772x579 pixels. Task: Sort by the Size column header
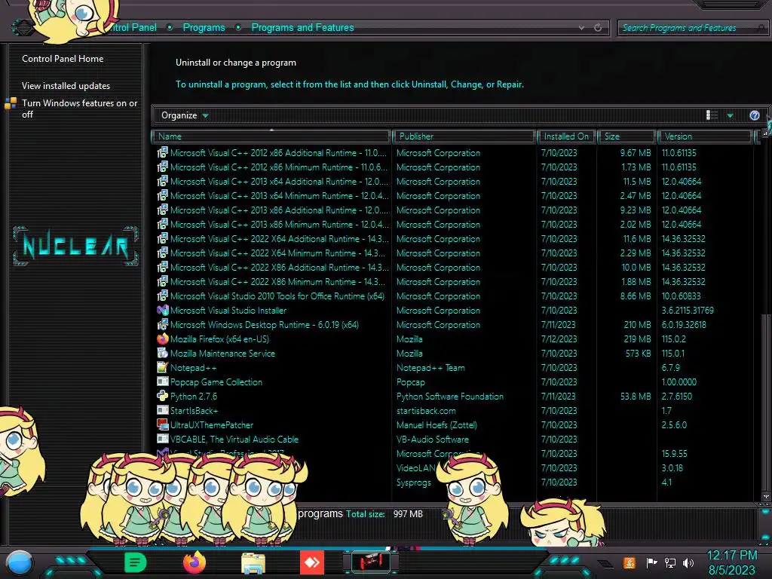point(626,136)
